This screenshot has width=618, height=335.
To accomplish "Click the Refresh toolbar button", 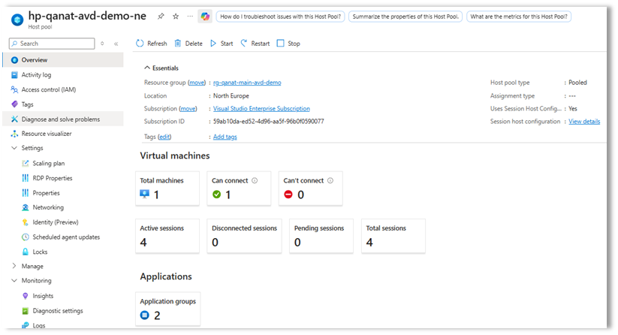I will pos(152,44).
